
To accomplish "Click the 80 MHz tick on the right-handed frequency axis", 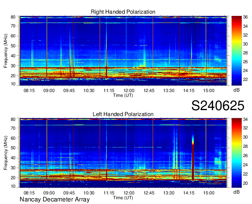I will (x=13, y=17).
